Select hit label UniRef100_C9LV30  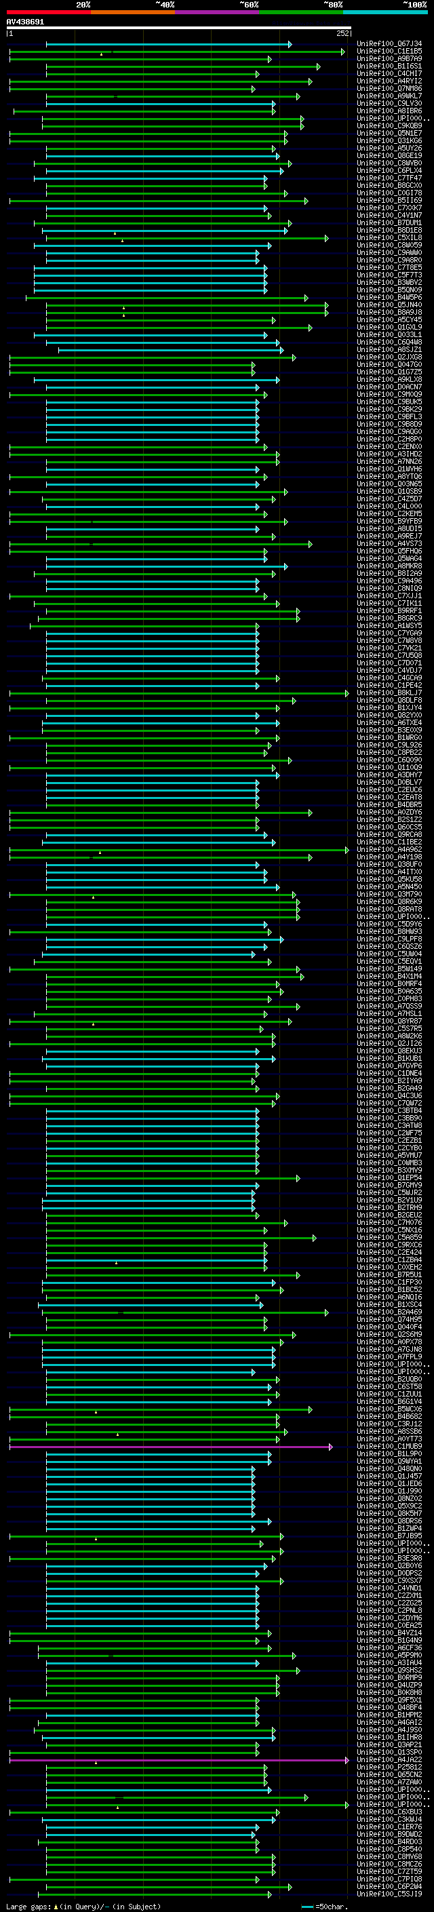pyautogui.click(x=389, y=104)
